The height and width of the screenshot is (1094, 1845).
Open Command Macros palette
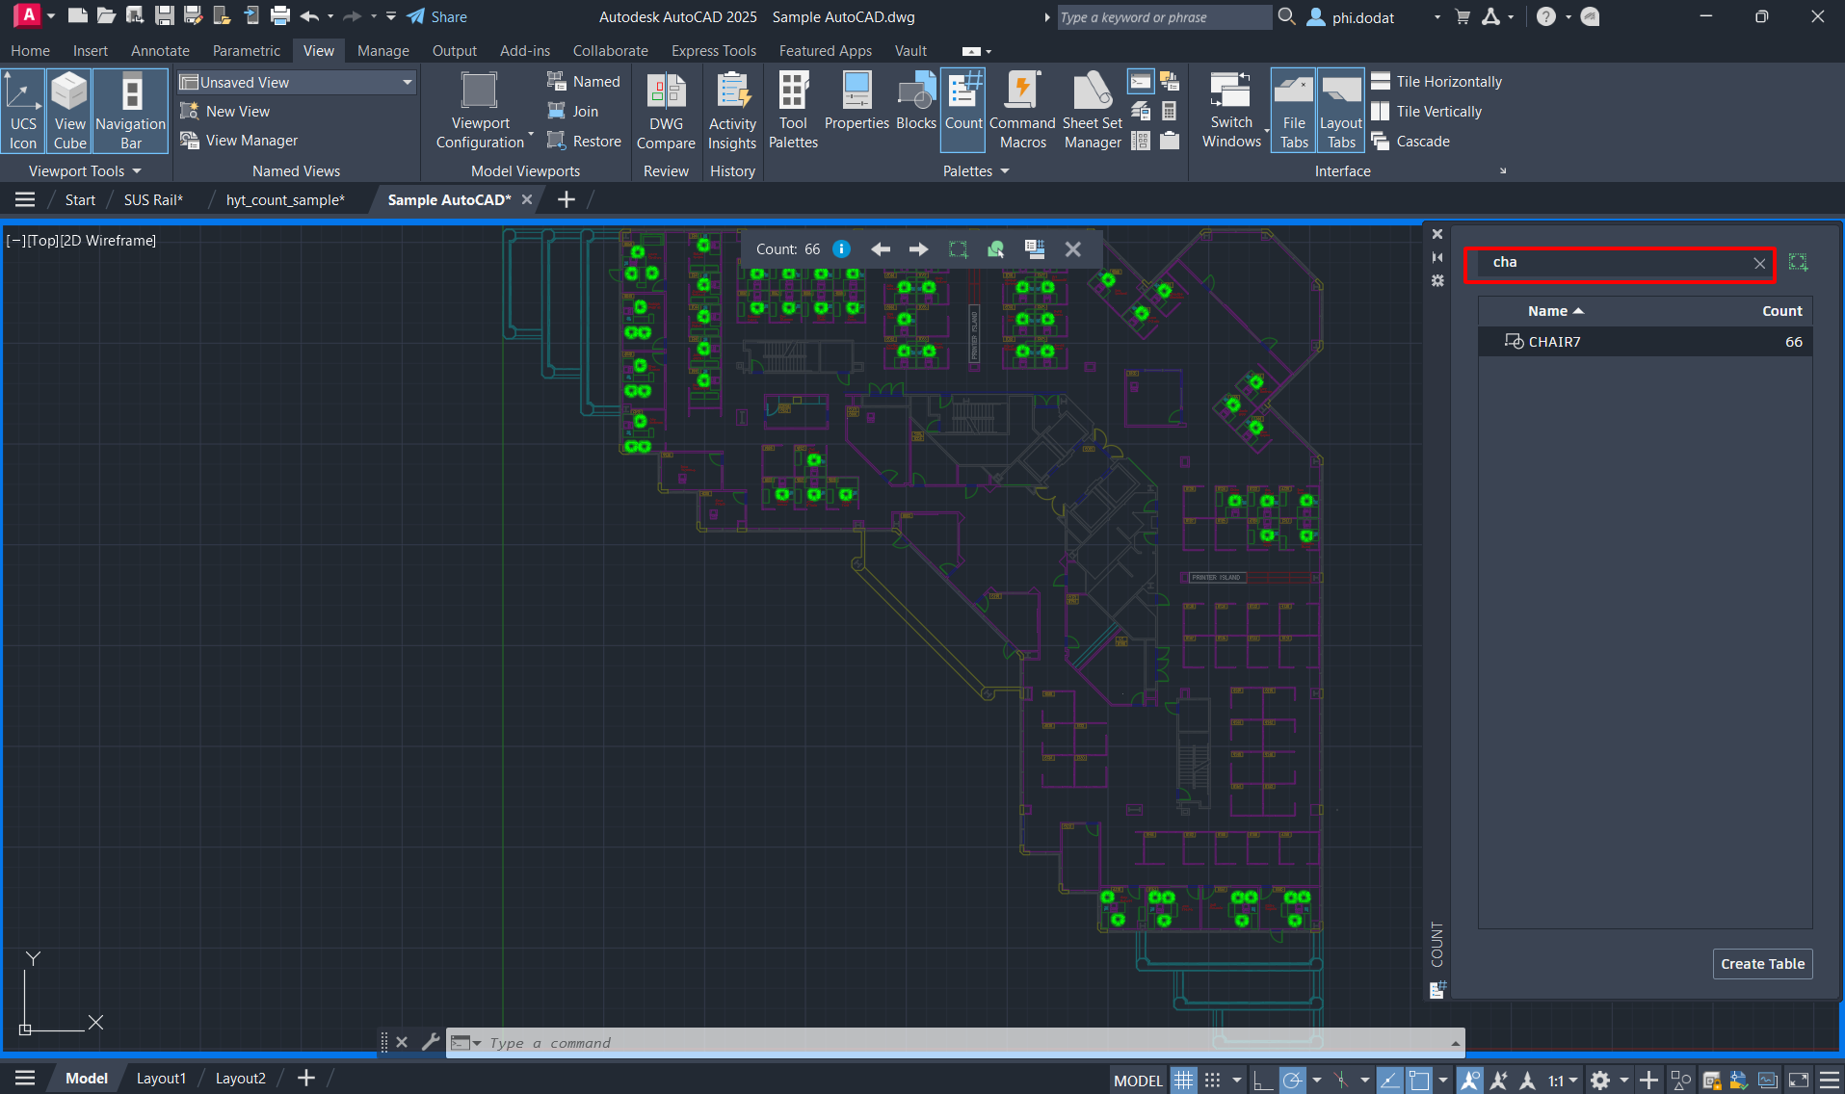(1022, 112)
